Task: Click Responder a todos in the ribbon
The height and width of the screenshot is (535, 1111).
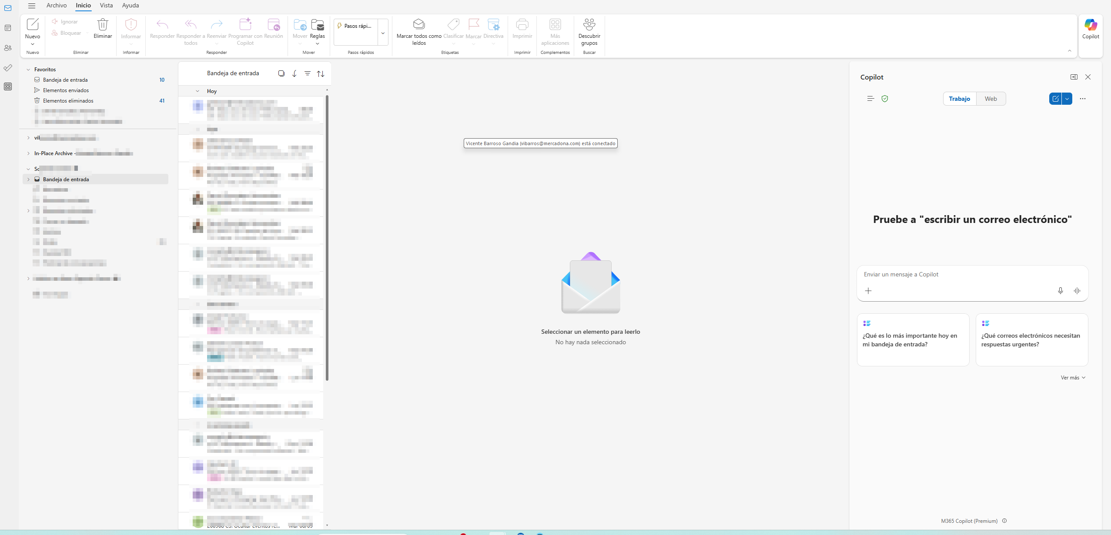Action: pos(191,32)
